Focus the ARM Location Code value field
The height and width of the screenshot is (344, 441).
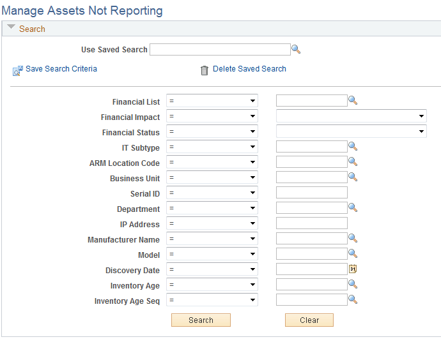(312, 162)
